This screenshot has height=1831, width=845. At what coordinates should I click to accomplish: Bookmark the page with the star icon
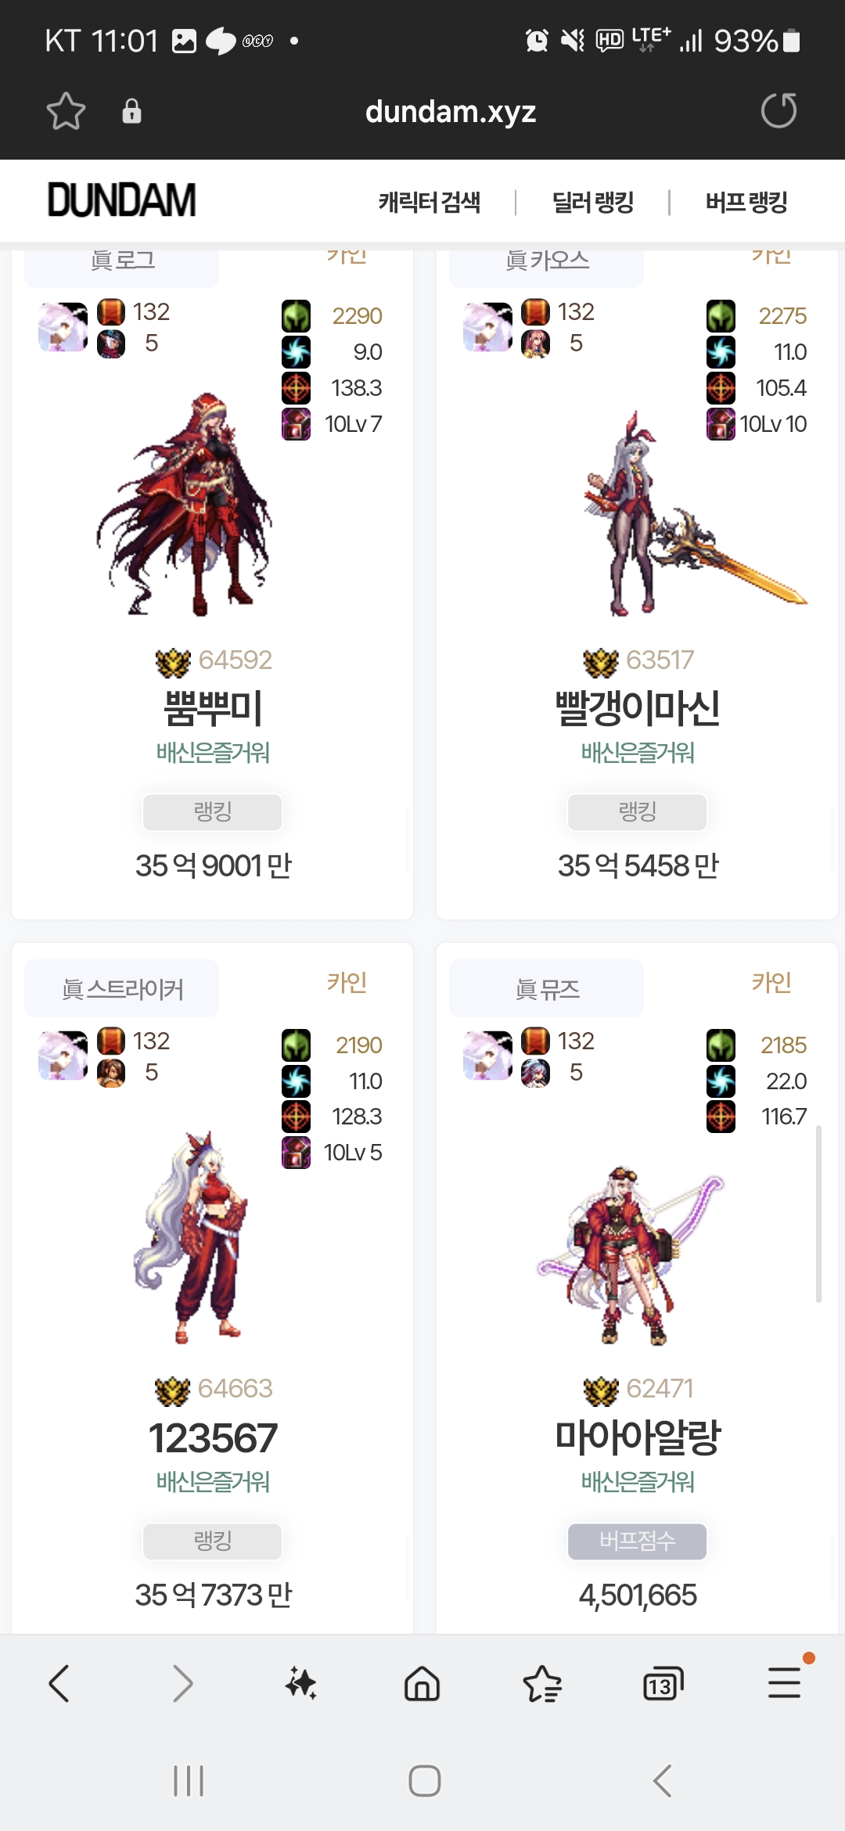click(66, 111)
